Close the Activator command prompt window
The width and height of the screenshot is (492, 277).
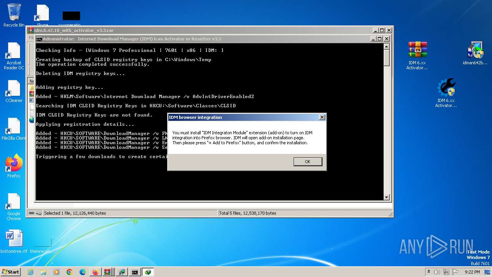(x=386, y=39)
